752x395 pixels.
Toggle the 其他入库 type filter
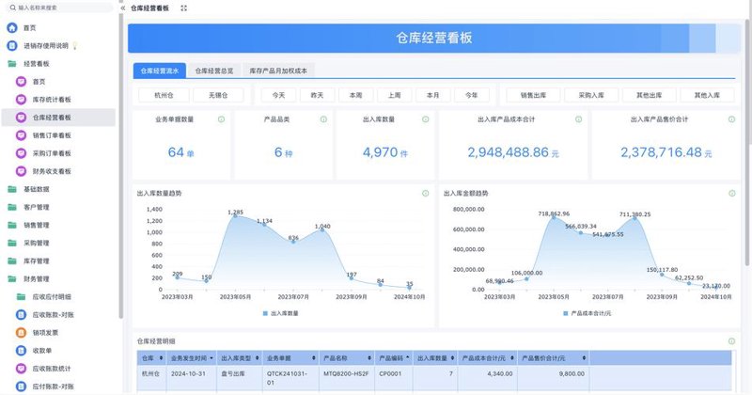[707, 95]
